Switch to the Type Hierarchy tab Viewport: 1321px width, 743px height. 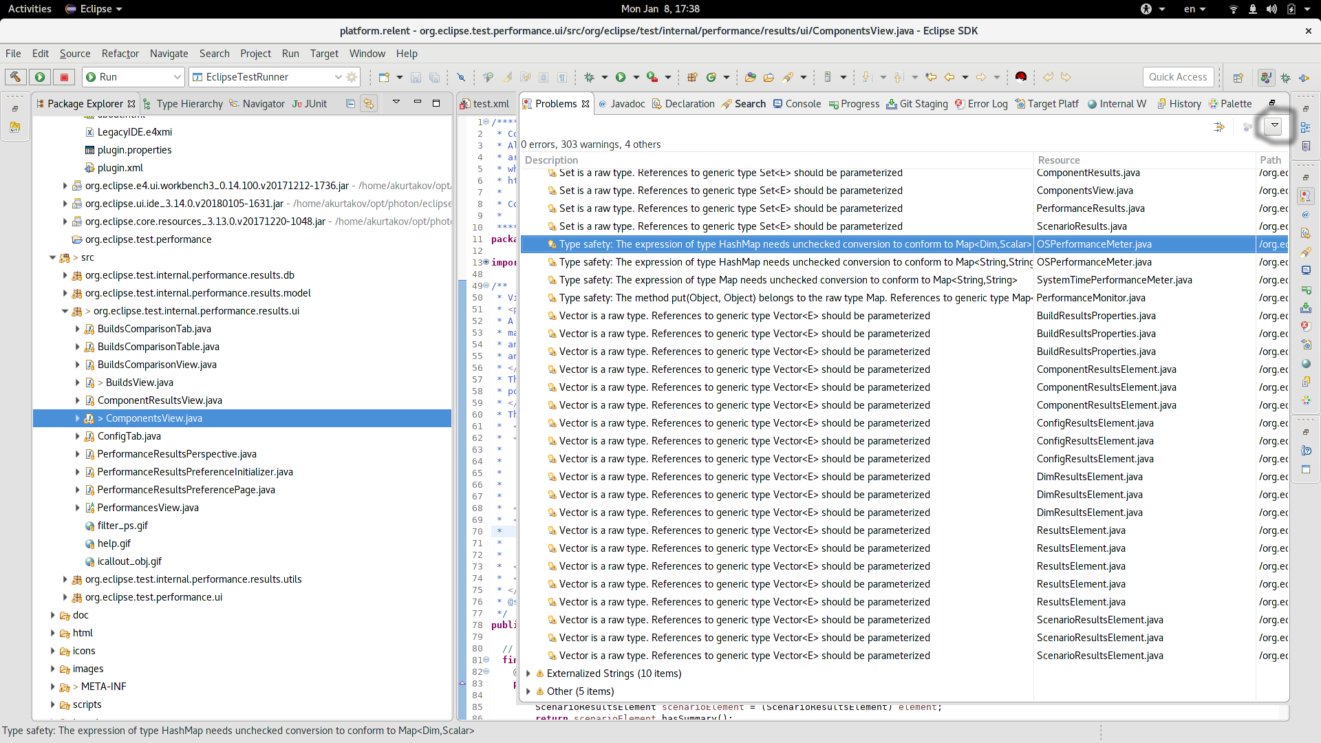[x=182, y=104]
